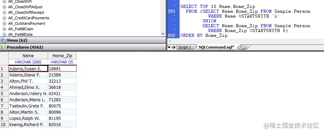Select the cell Anderson,Mario L.

(x=28, y=100)
